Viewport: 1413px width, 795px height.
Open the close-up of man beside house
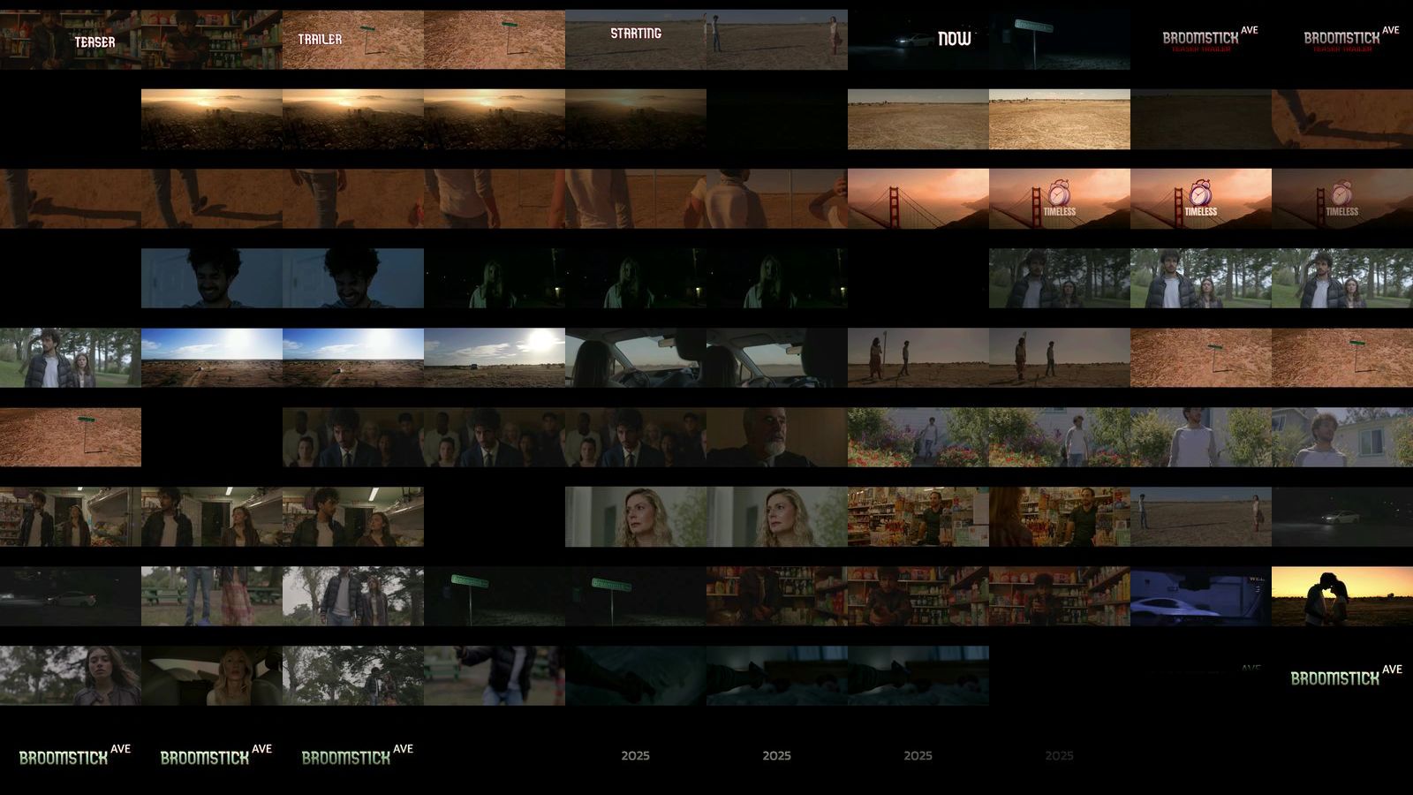click(x=1342, y=437)
